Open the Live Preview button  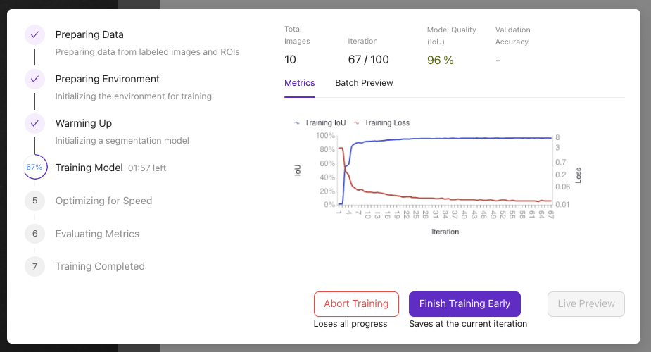(586, 304)
